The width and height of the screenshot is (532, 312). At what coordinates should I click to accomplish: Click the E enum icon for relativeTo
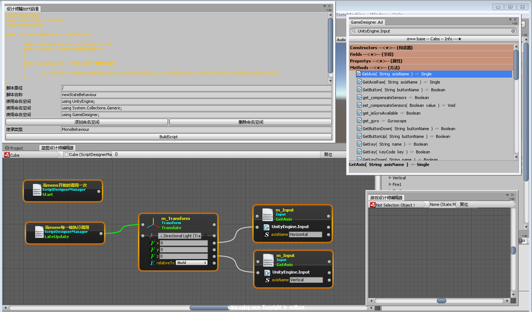coord(152,263)
